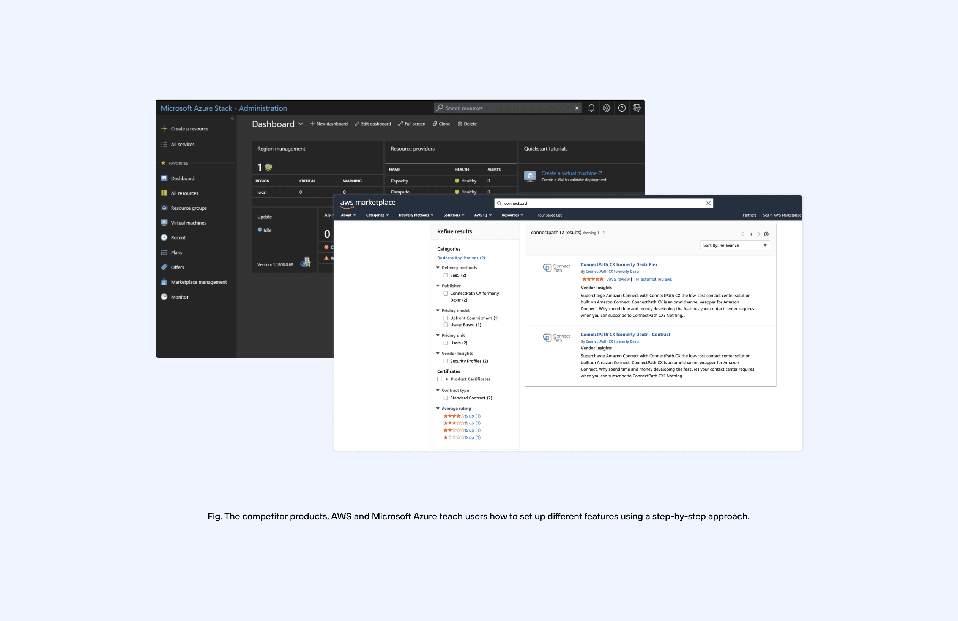Click the AWS results settings gear icon
Screen dimensions: 958x621
point(766,234)
